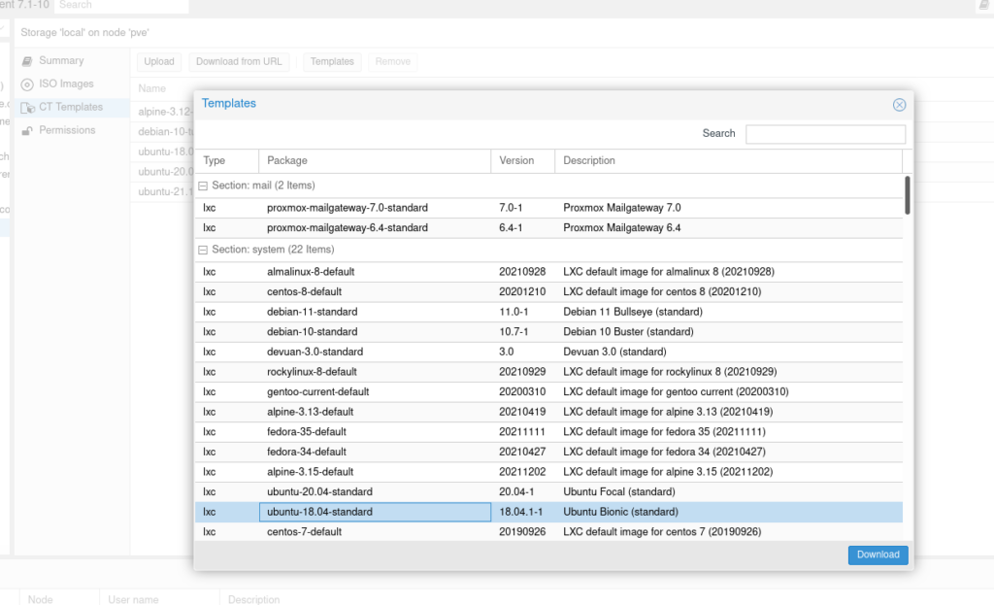Select almalinux-8-default template

pyautogui.click(x=549, y=272)
